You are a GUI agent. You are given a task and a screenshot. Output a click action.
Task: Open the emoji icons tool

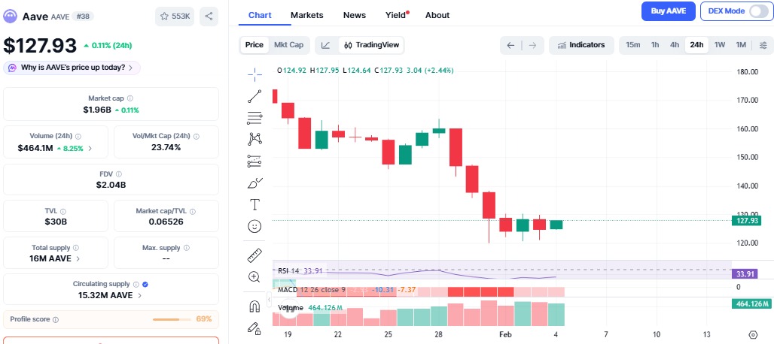click(254, 226)
